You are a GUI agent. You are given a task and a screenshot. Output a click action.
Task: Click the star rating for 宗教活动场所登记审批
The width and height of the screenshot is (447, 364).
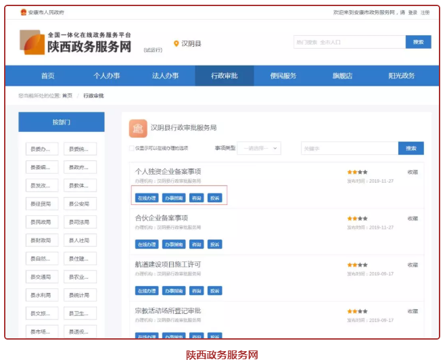coord(357,311)
